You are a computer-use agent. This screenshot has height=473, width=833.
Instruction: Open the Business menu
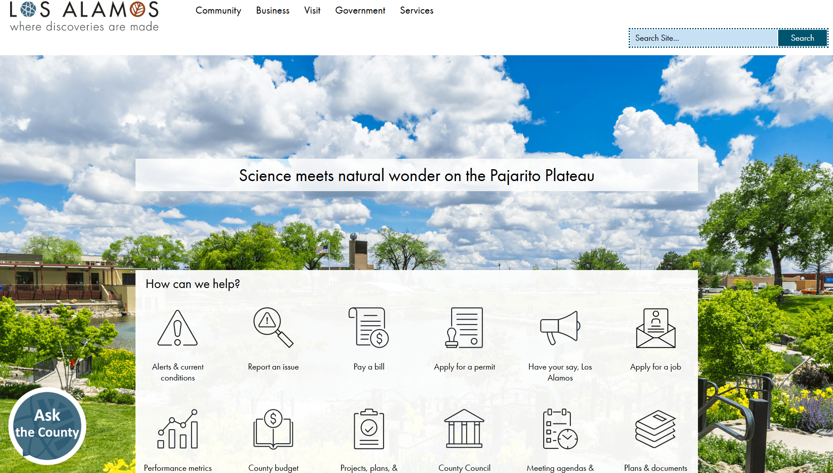point(273,11)
